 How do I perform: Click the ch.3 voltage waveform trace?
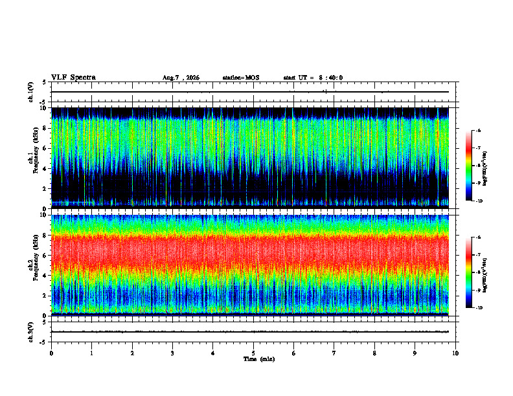249,332
